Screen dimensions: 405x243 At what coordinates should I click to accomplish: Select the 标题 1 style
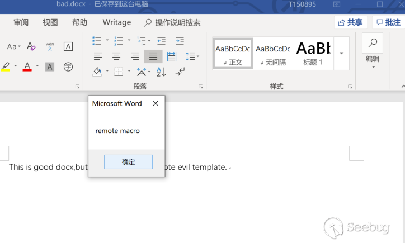(x=313, y=54)
